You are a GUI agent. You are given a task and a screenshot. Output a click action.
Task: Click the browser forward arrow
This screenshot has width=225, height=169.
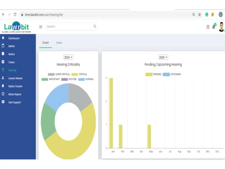click(x=9, y=14)
